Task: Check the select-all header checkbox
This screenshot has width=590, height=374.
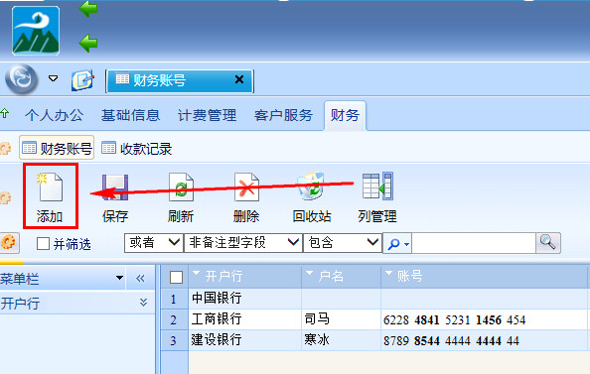Action: 176,278
